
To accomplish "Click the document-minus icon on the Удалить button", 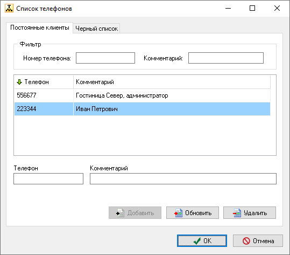I will tap(237, 213).
